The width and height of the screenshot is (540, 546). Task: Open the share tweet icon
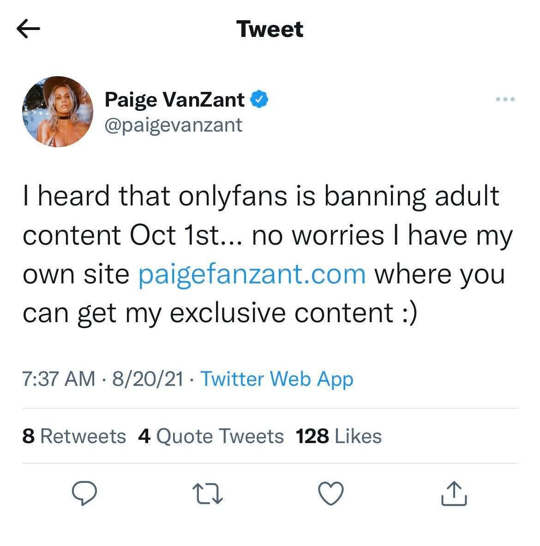[454, 493]
